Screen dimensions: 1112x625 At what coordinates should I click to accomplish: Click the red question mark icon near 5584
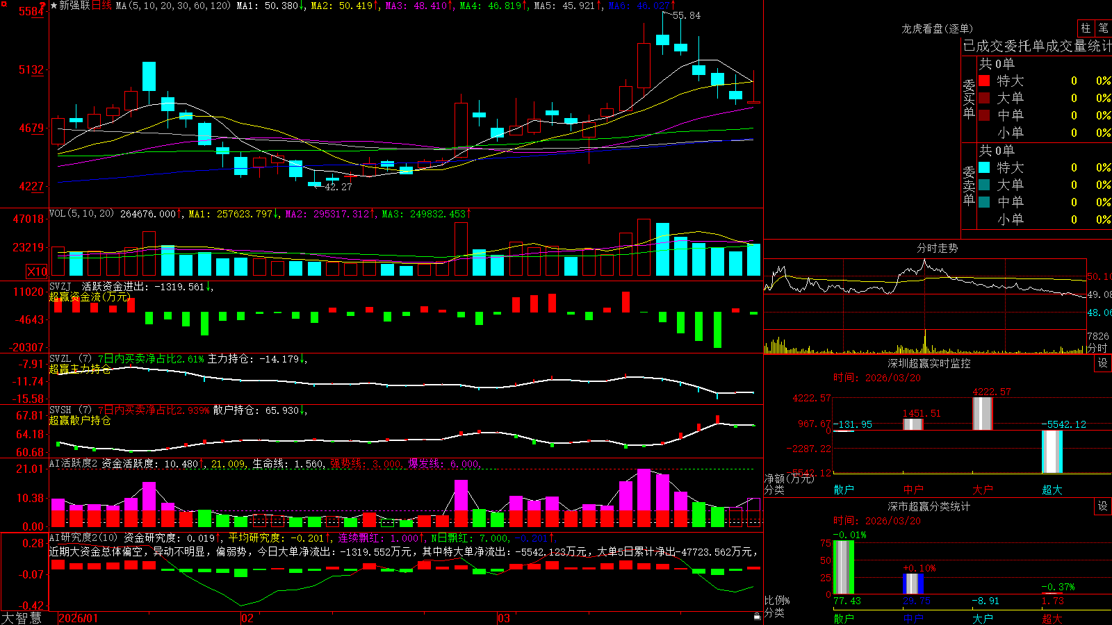click(x=42, y=6)
